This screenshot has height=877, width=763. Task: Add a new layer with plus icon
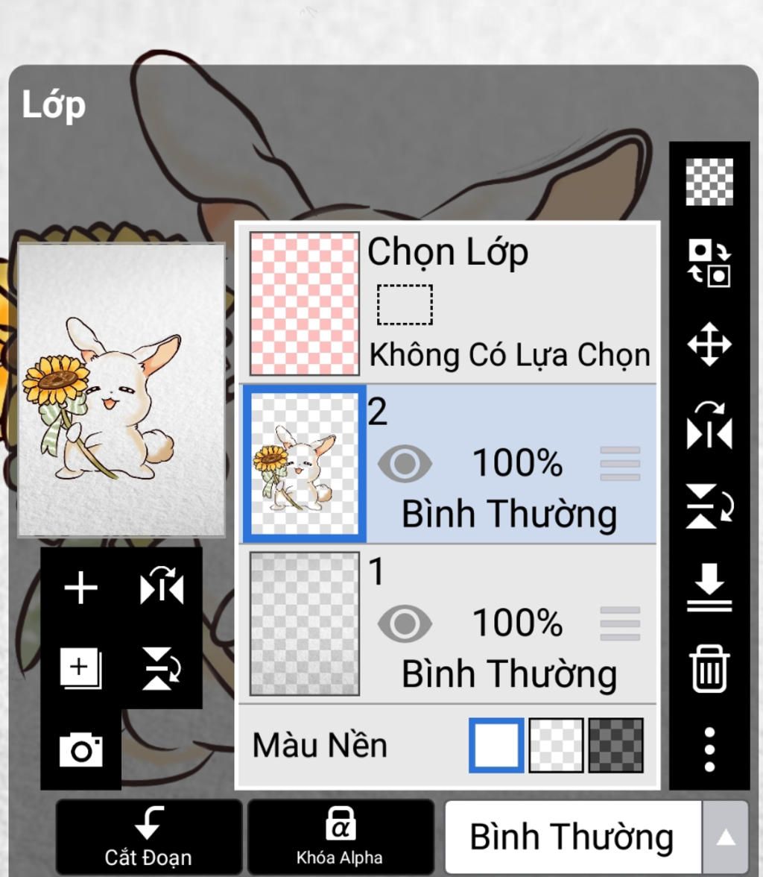pos(80,588)
